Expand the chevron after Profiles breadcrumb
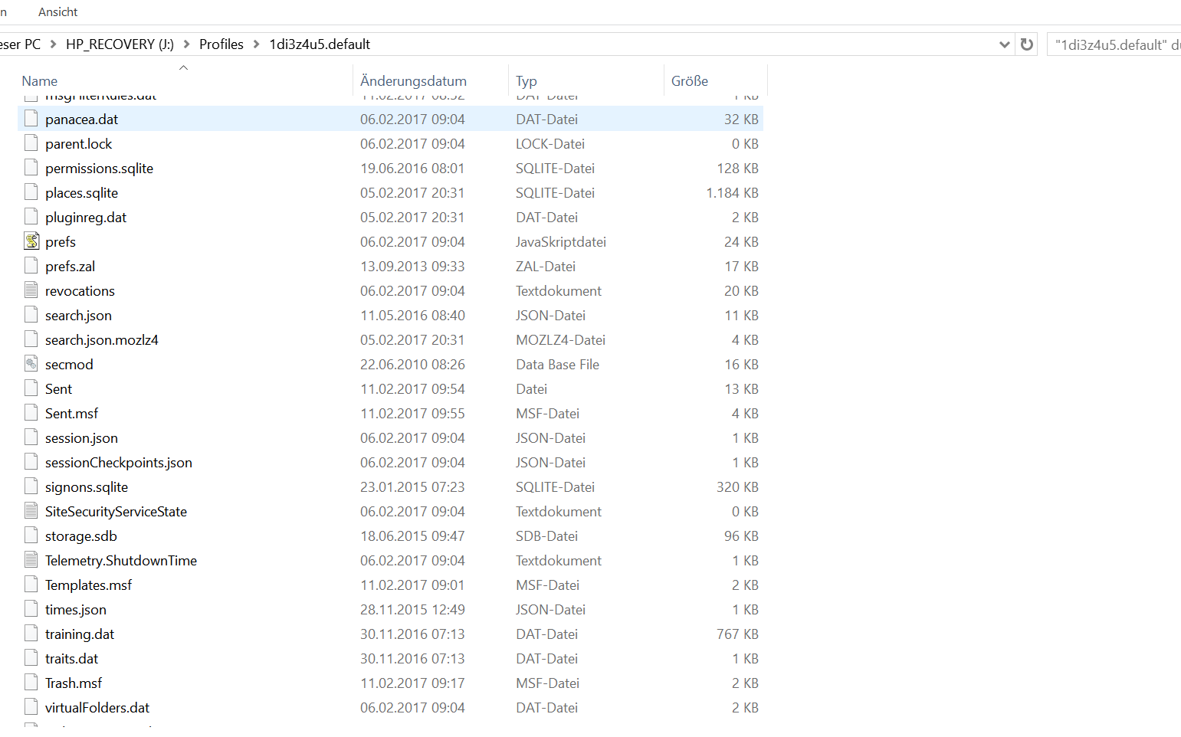The height and width of the screenshot is (737, 1181). click(256, 44)
